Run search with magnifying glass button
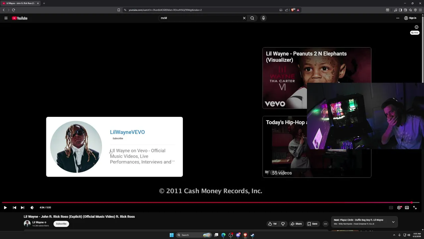This screenshot has height=239, width=424. point(252,18)
